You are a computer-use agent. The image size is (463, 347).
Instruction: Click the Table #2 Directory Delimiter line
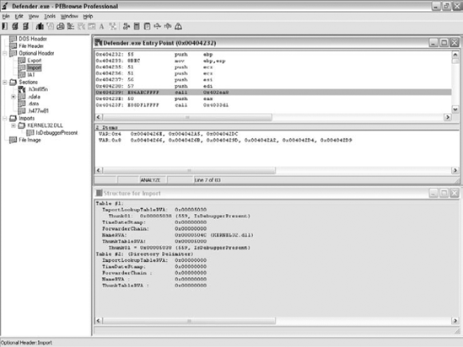145,254
